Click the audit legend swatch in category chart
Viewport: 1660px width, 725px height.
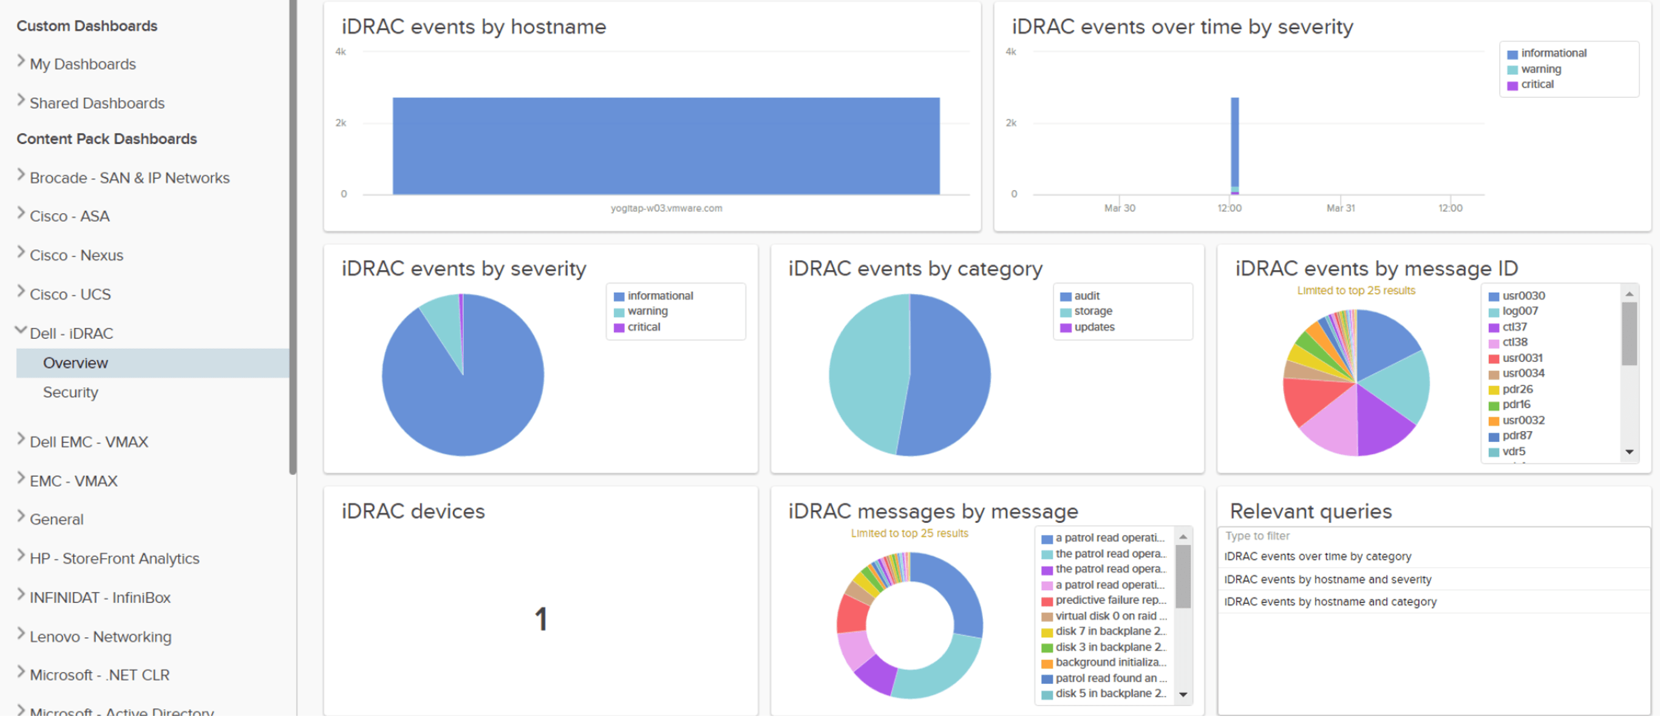click(1065, 296)
